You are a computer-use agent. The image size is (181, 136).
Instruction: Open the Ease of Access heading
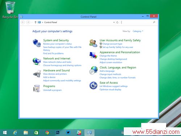(x=109, y=83)
